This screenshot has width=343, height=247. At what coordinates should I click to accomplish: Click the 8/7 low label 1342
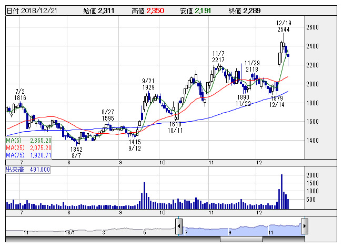click(x=77, y=149)
